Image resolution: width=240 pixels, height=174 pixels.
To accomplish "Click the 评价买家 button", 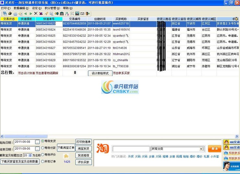I will tap(83, 162).
